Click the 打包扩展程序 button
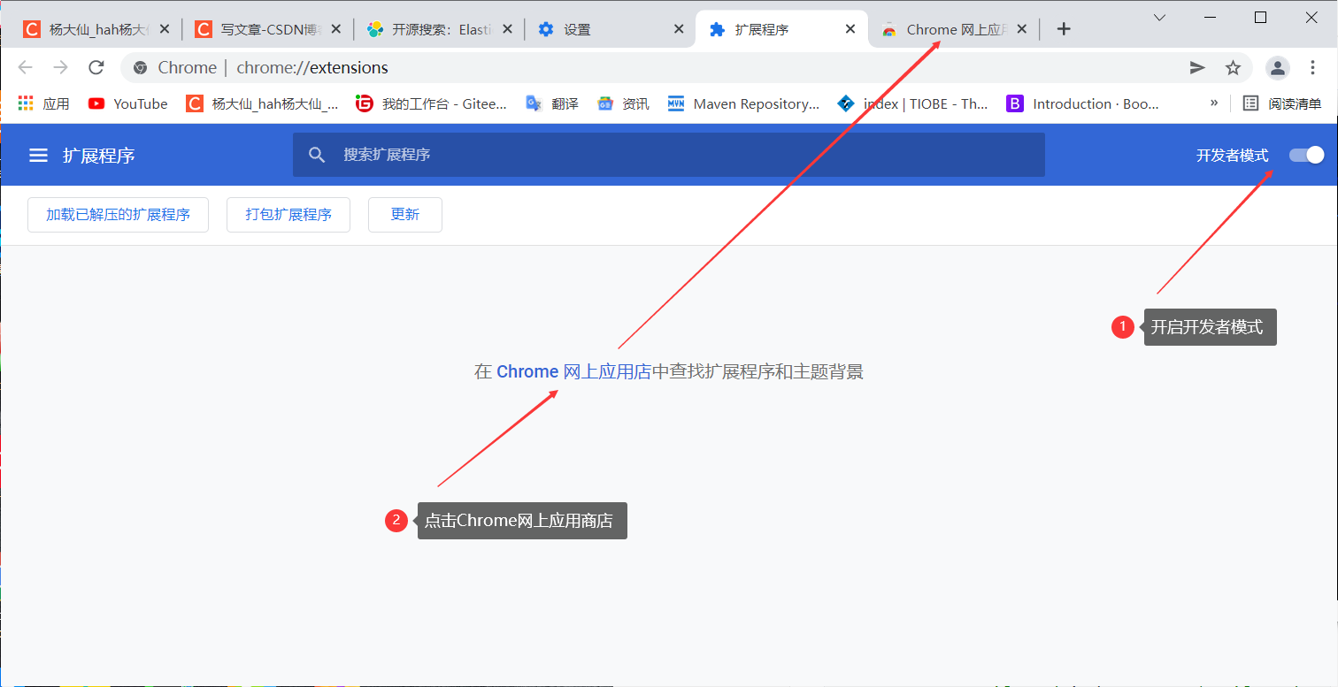Viewport: 1338px width, 687px height. [288, 215]
